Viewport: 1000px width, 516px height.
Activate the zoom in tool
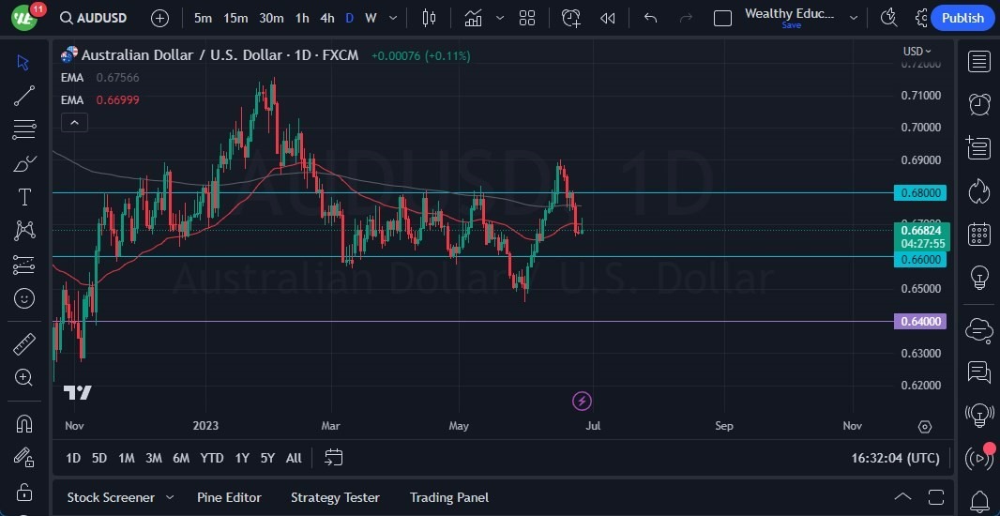(24, 377)
